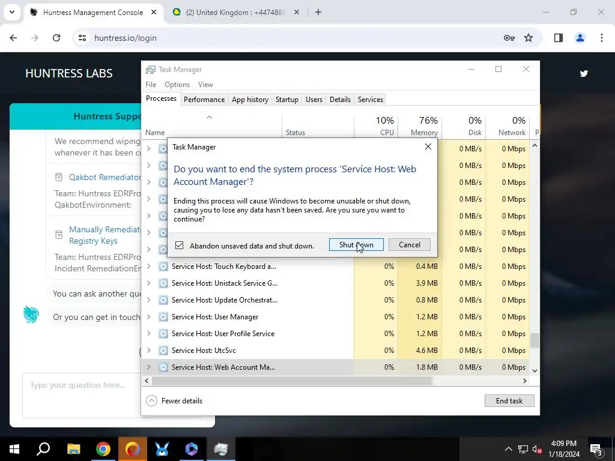Click horizontal scroll right arrow in Task Manager
615x461 pixels.
click(525, 381)
